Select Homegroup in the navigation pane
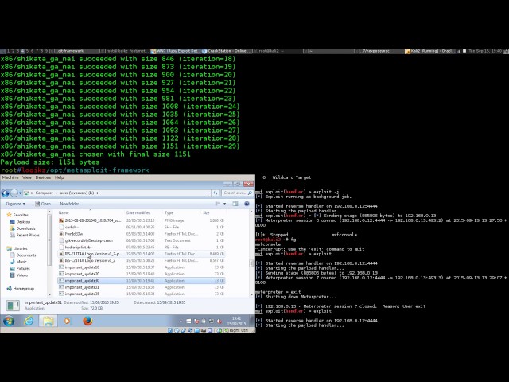The height and width of the screenshot is (382, 509). point(21,288)
